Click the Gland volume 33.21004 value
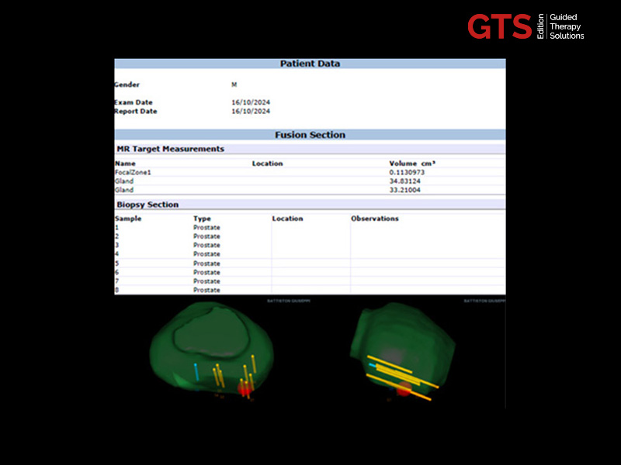Viewport: 621px width, 465px height. pos(406,190)
